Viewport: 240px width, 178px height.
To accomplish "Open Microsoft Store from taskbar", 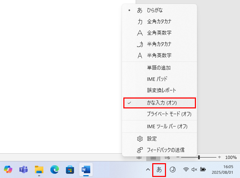I will (70, 170).
